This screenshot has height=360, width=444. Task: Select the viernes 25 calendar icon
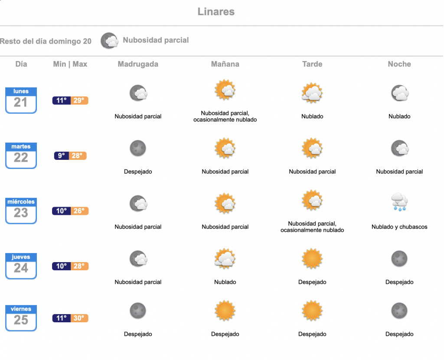click(x=21, y=318)
